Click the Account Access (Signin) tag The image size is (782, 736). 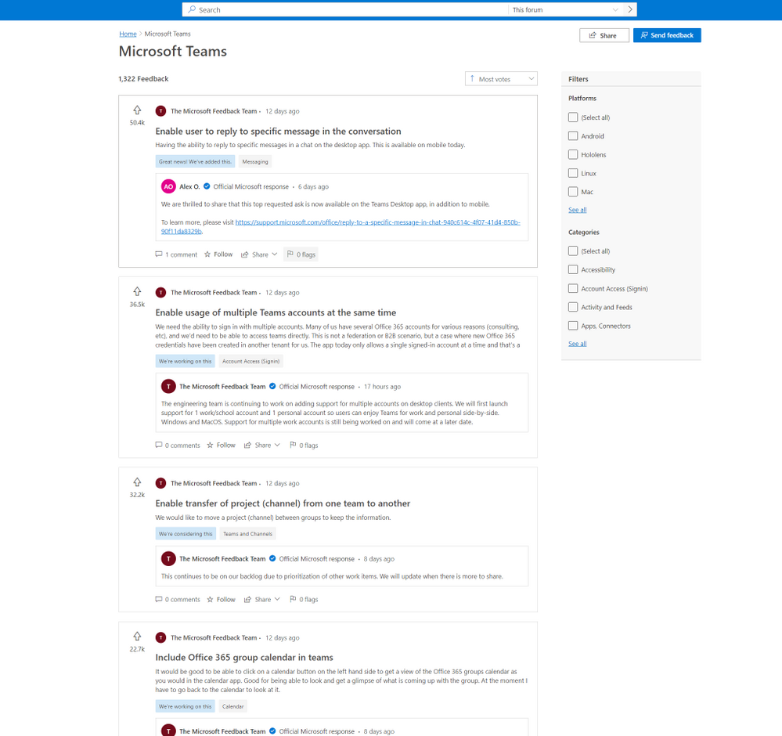point(250,361)
